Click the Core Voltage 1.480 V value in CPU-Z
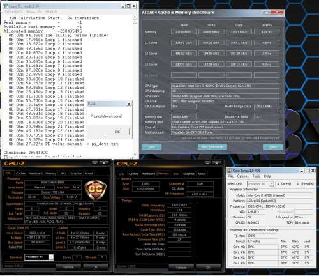 click(x=71, y=197)
